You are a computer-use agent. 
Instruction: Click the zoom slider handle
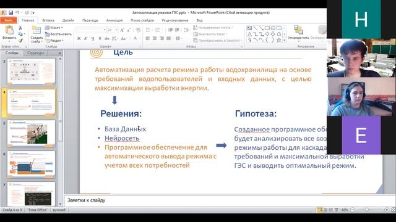click(367, 210)
